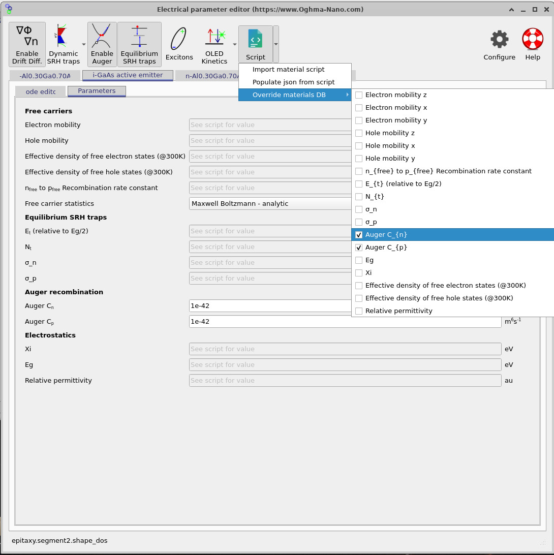Viewport: 554px width, 555px height.
Task: Expand Override materials DB submenu
Action: (295, 95)
